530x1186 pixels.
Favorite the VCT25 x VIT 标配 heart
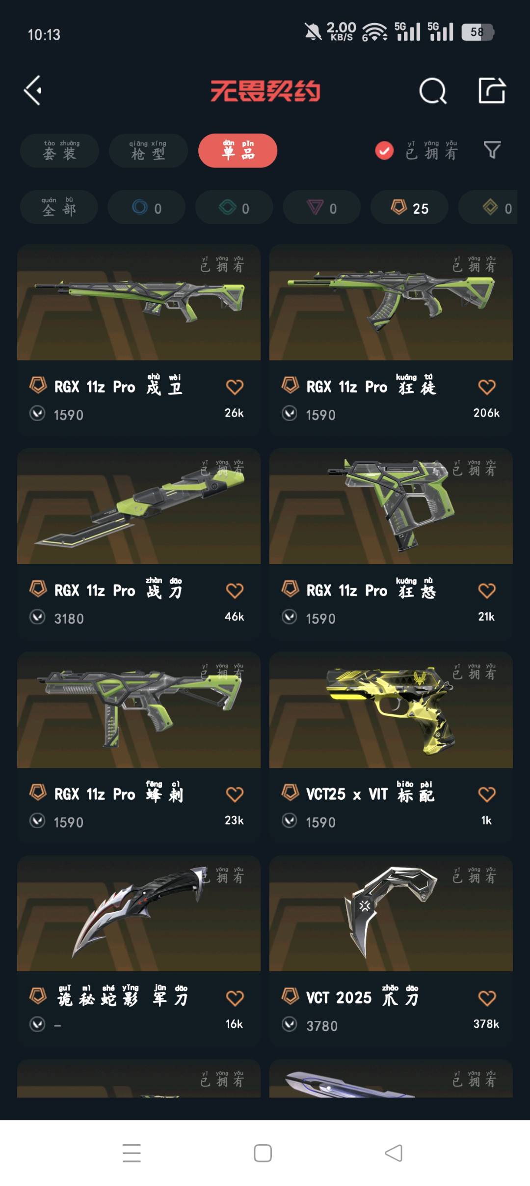pyautogui.click(x=487, y=794)
